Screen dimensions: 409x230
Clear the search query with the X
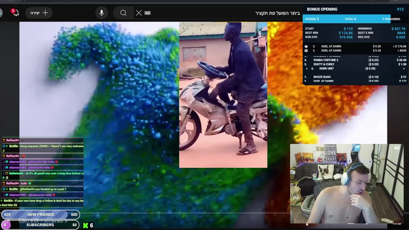point(139,13)
